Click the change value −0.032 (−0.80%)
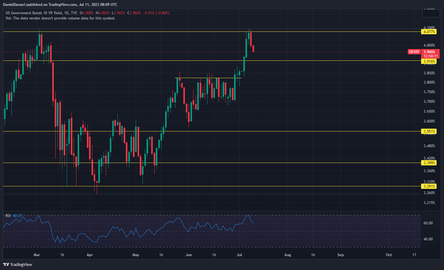 point(156,13)
